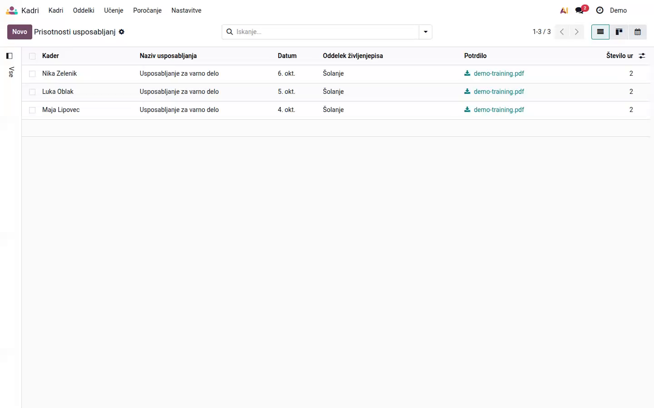Click the Novo button

pos(20,32)
